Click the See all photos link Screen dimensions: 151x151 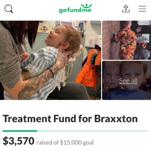[128, 81]
